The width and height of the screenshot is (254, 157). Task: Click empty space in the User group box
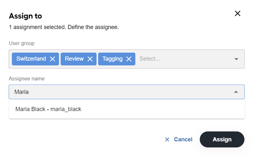tap(194, 59)
